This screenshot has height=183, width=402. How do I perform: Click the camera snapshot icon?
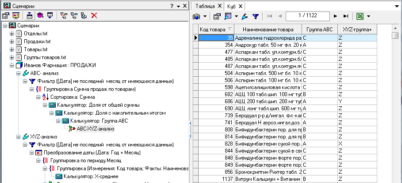coord(197,16)
